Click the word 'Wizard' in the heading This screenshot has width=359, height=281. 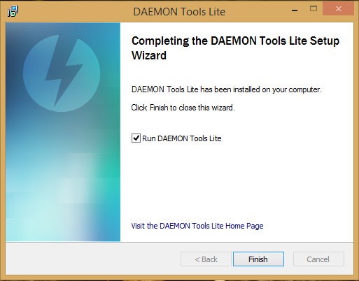(x=149, y=55)
